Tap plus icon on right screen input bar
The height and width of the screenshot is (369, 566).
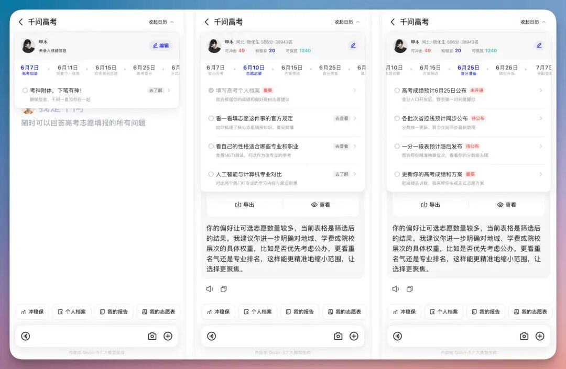[x=540, y=336]
